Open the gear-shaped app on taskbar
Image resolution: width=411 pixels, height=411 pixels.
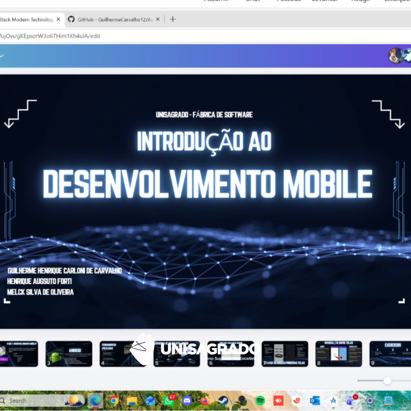point(370,401)
